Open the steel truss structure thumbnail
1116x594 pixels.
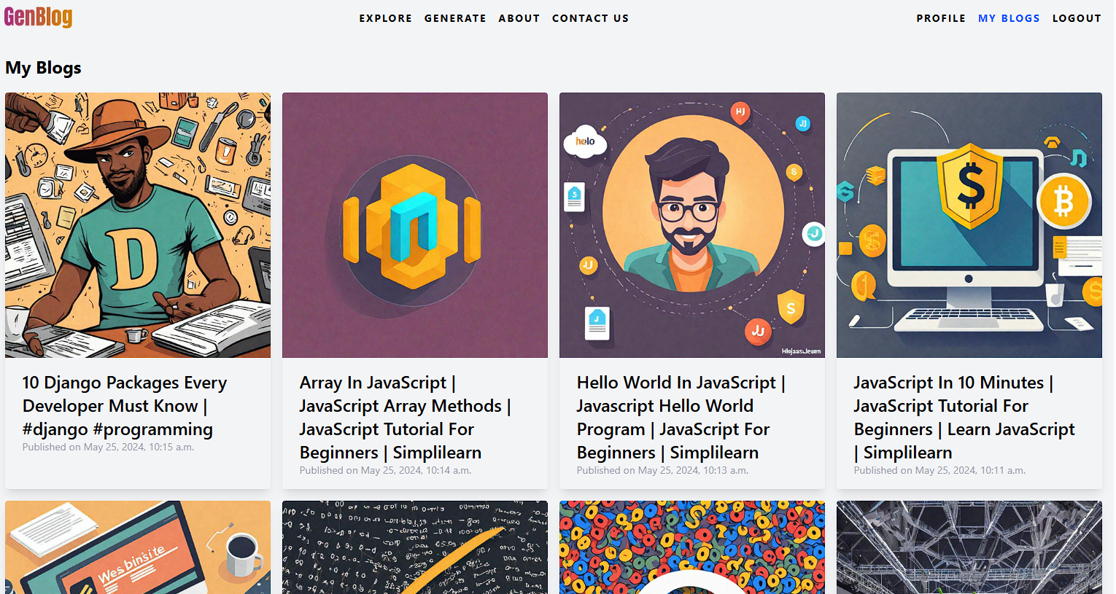[969, 547]
